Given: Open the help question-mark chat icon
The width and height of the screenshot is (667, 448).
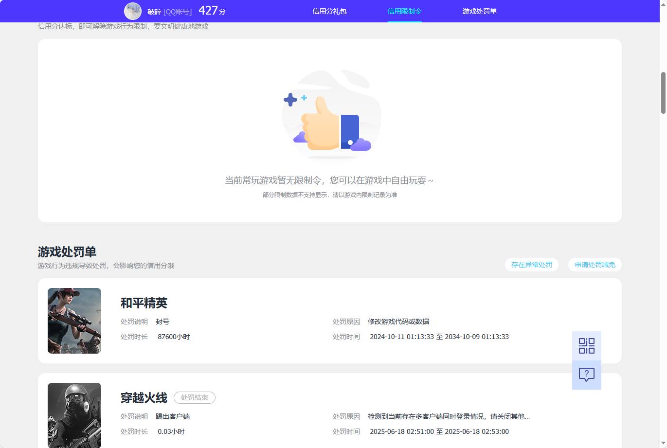Looking at the screenshot, I should (x=587, y=375).
